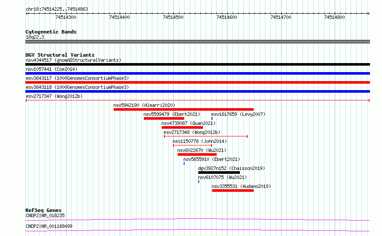Click the thin red esv2717348 line
Screen dimensions: 382x236
(206, 136)
